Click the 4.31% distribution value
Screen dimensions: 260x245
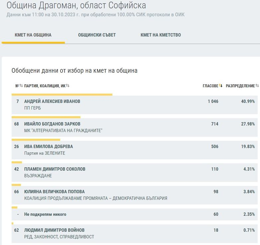click(x=249, y=169)
